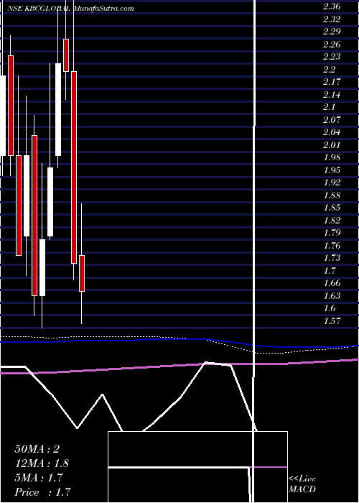Click the last red candlestick near 1.7

coord(82,273)
